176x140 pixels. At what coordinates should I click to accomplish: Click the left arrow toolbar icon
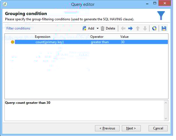[x=123, y=28]
